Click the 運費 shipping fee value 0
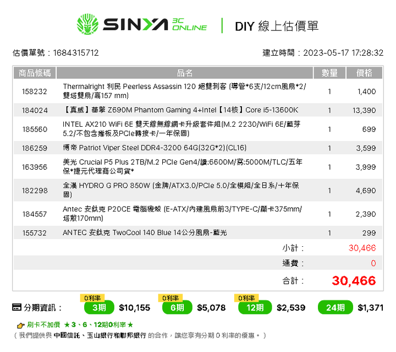This screenshot has height=352, width=396. point(373,263)
